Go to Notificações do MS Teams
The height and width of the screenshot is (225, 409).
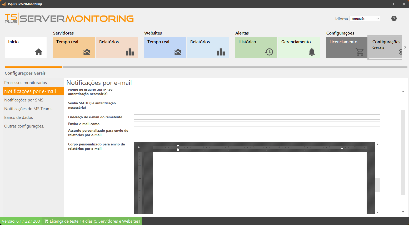point(28,109)
